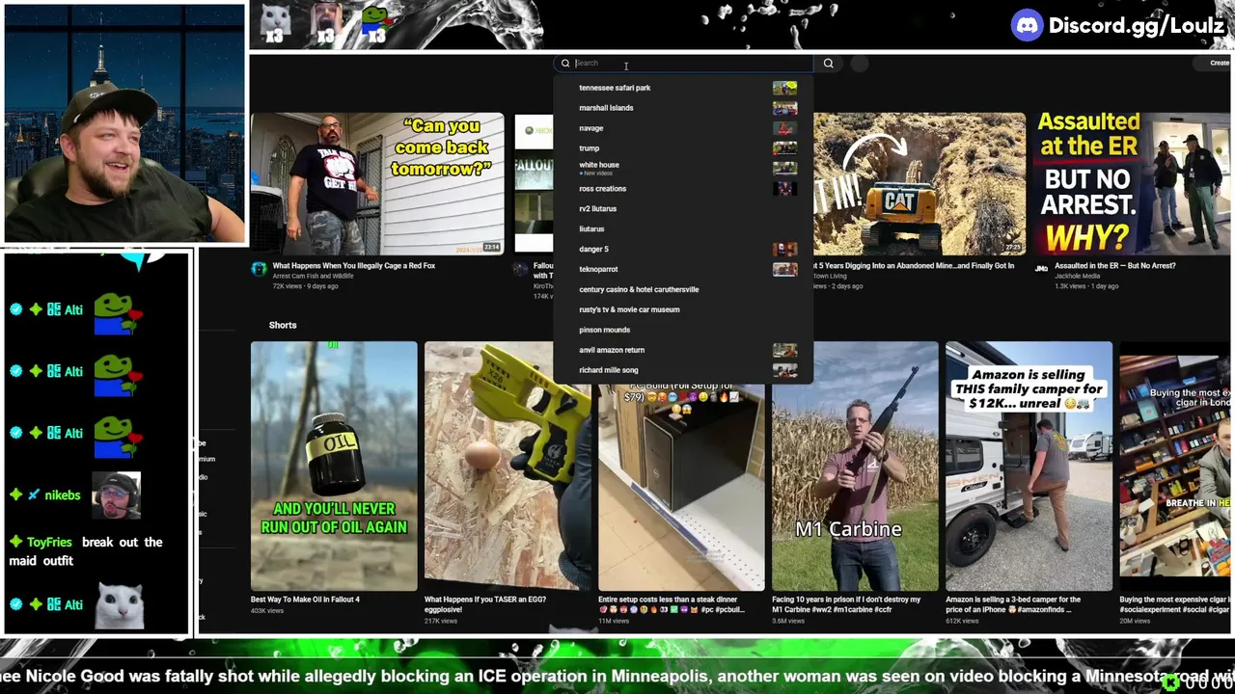Click Arrest Cam Fish and Wildlife channel avatar
This screenshot has height=694, width=1235.
pyautogui.click(x=259, y=269)
